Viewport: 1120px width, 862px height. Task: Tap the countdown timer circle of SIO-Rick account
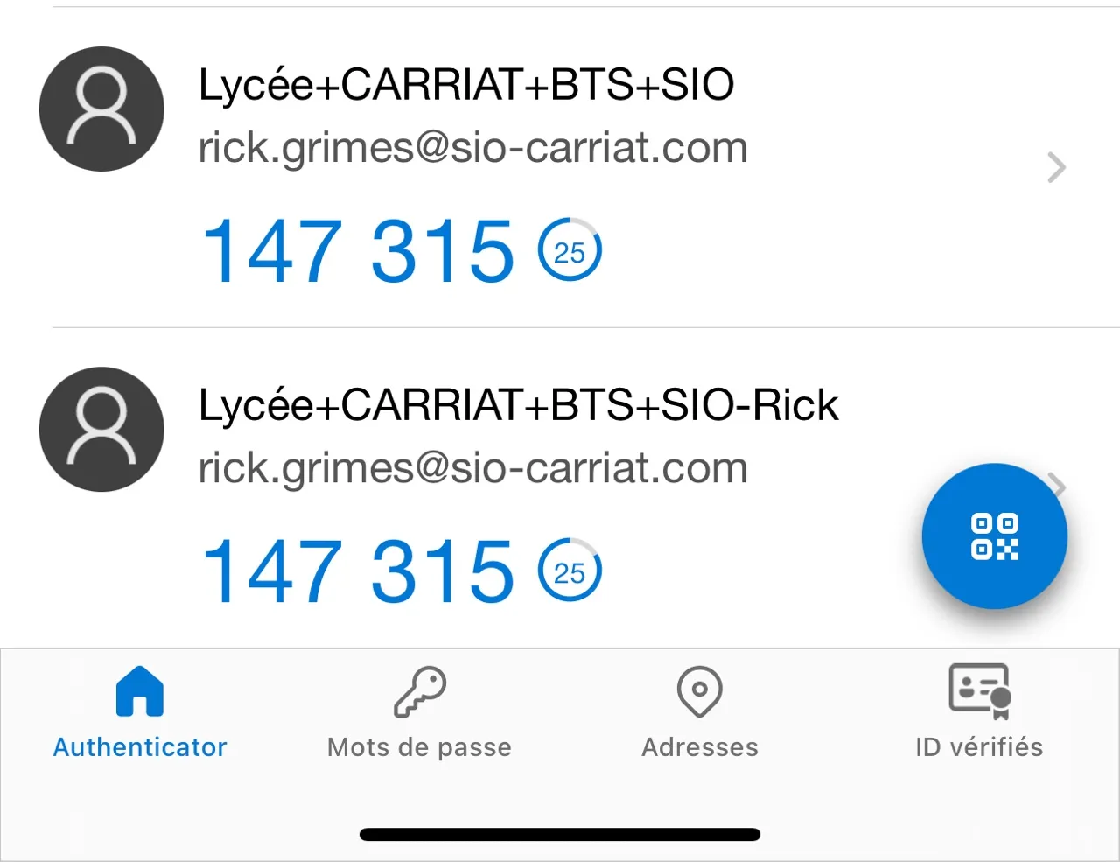click(x=570, y=572)
